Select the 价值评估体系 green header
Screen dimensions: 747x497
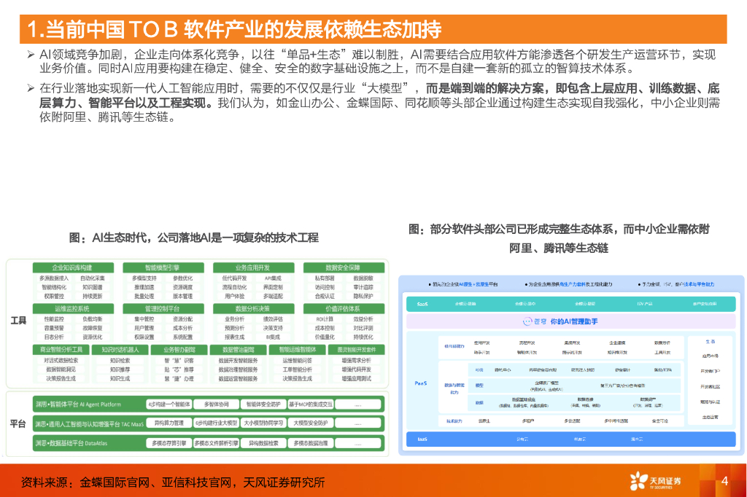click(x=344, y=308)
